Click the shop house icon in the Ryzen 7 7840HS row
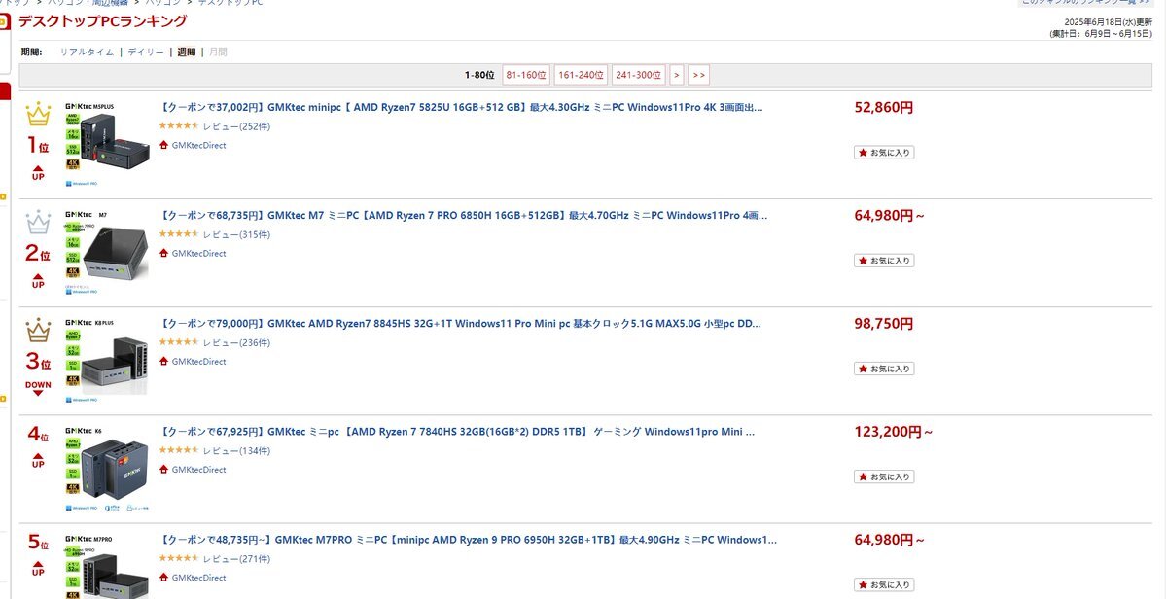 [163, 469]
